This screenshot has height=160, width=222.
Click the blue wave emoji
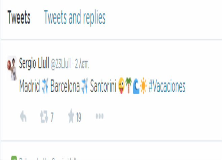pos(136,86)
